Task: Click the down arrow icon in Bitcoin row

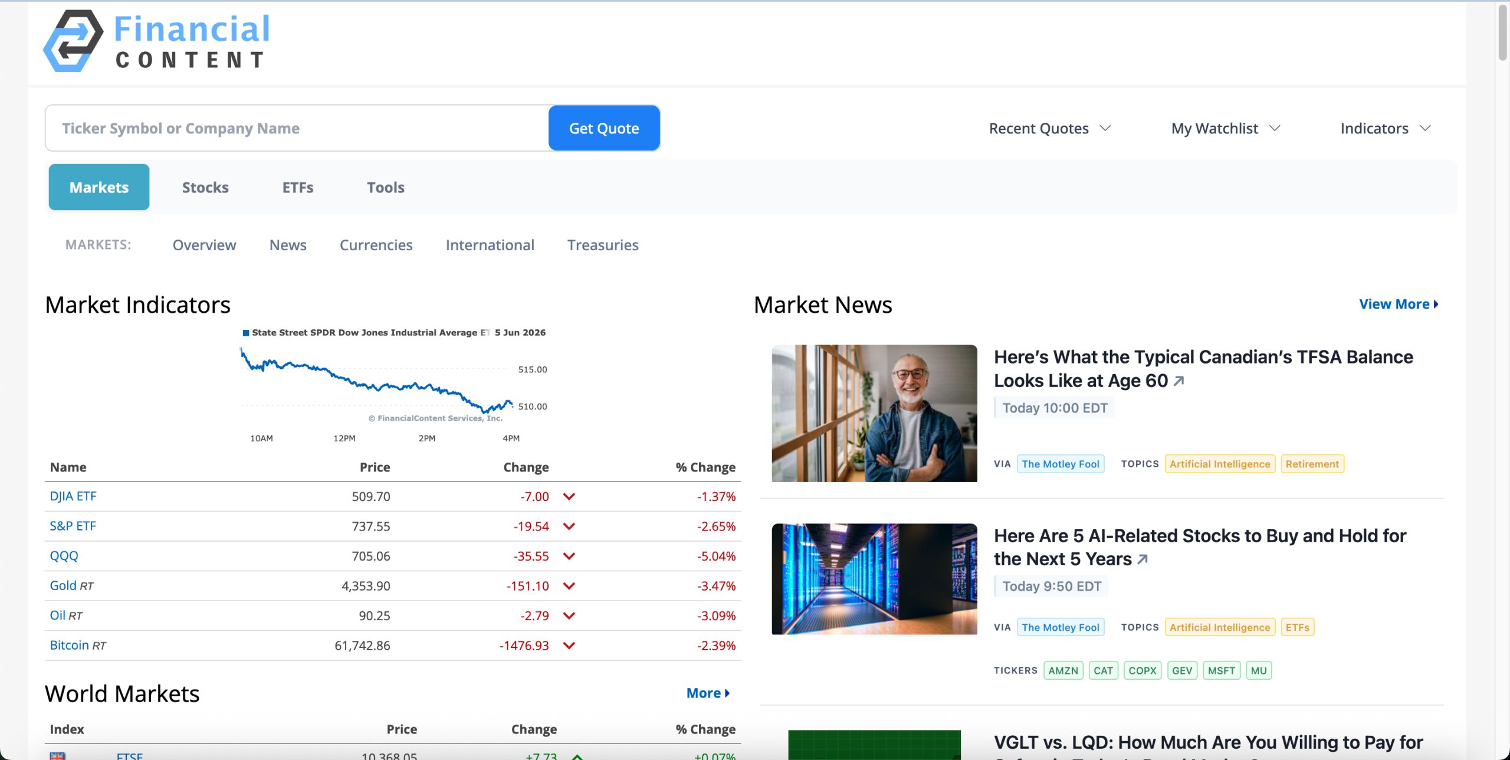Action: point(569,646)
